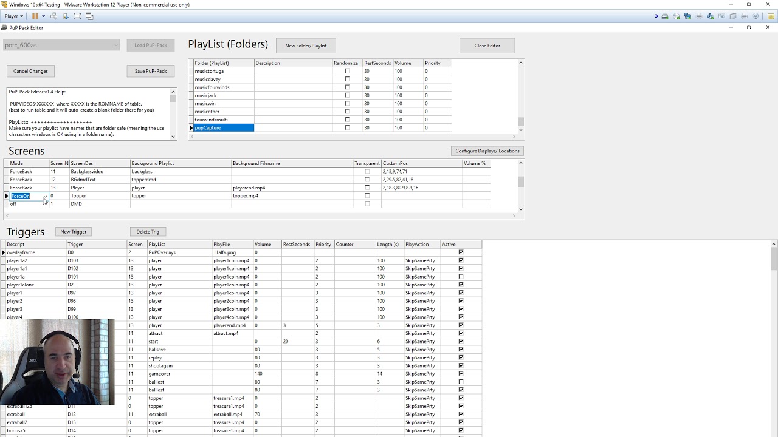Click the playerend.mp4 background filename cell in Screens

[292, 188]
